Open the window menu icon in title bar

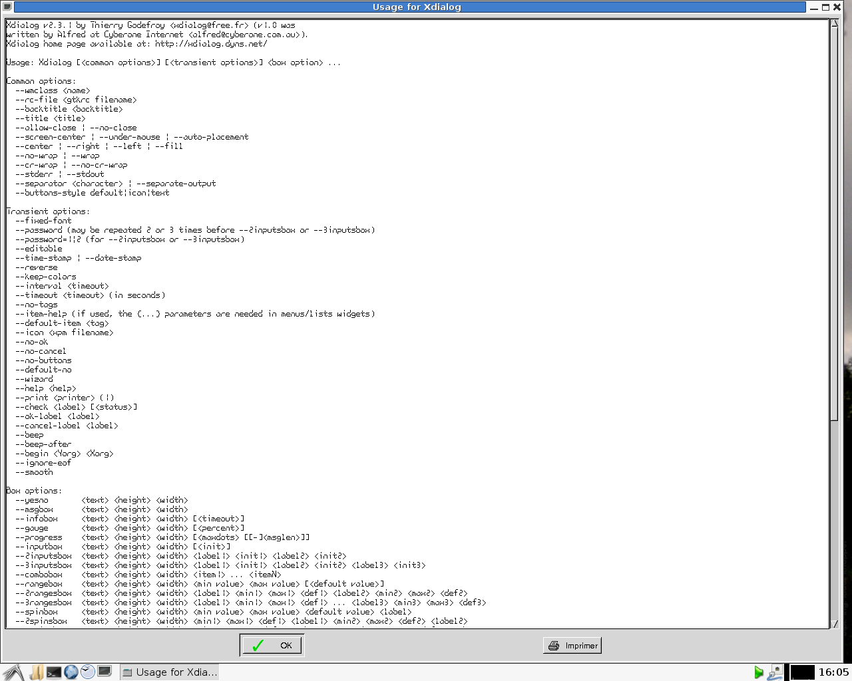point(7,7)
